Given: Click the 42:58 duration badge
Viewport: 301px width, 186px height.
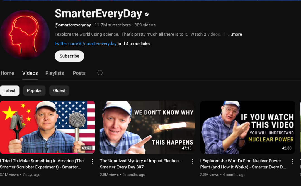Looking at the screenshot, I should pyautogui.click(x=287, y=148).
